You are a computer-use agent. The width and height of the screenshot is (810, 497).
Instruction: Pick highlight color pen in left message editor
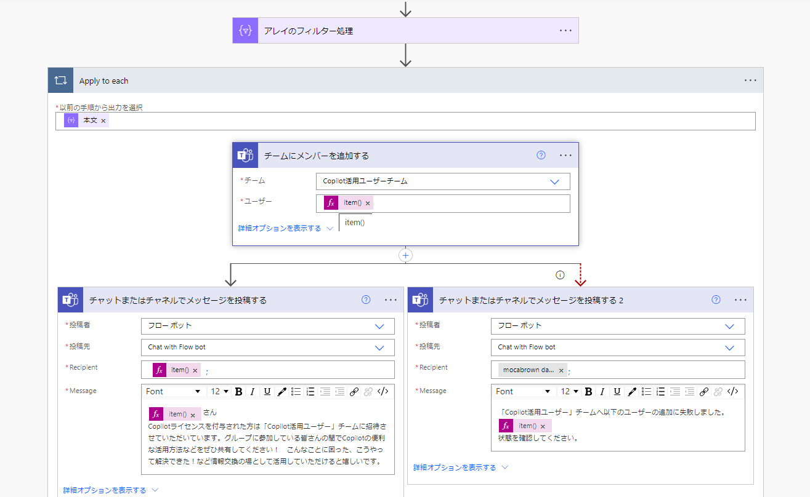point(281,391)
